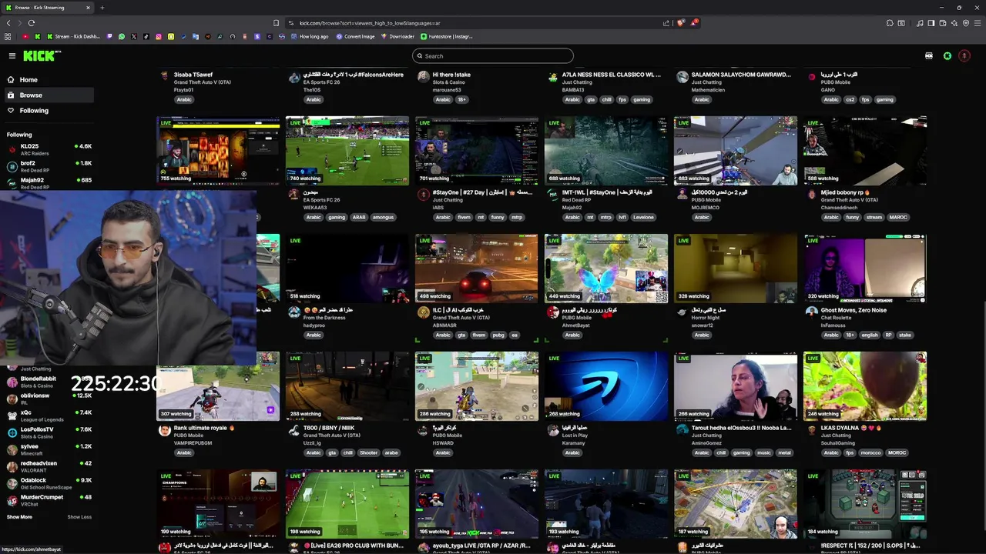Viewport: 986px width, 554px height.
Task: Open the Kick hamburger sidebar menu
Action: (12, 55)
